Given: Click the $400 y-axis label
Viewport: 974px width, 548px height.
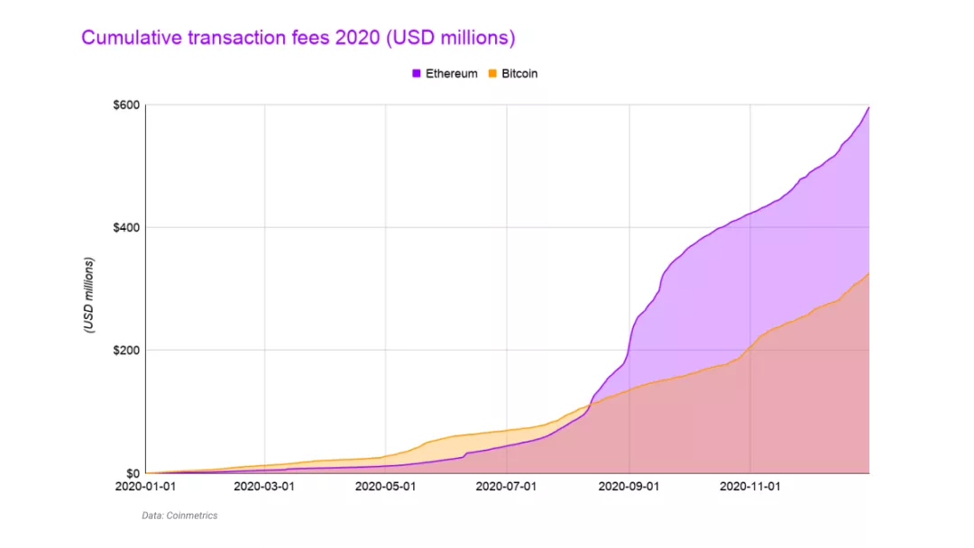Looking at the screenshot, I should (126, 228).
